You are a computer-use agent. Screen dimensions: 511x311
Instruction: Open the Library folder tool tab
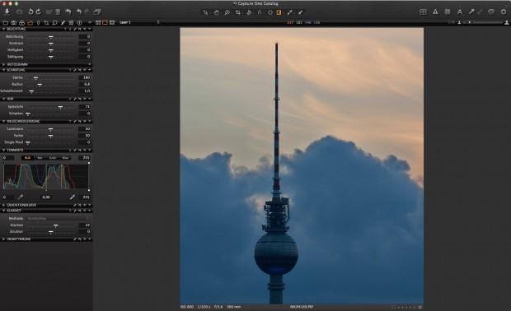5,23
